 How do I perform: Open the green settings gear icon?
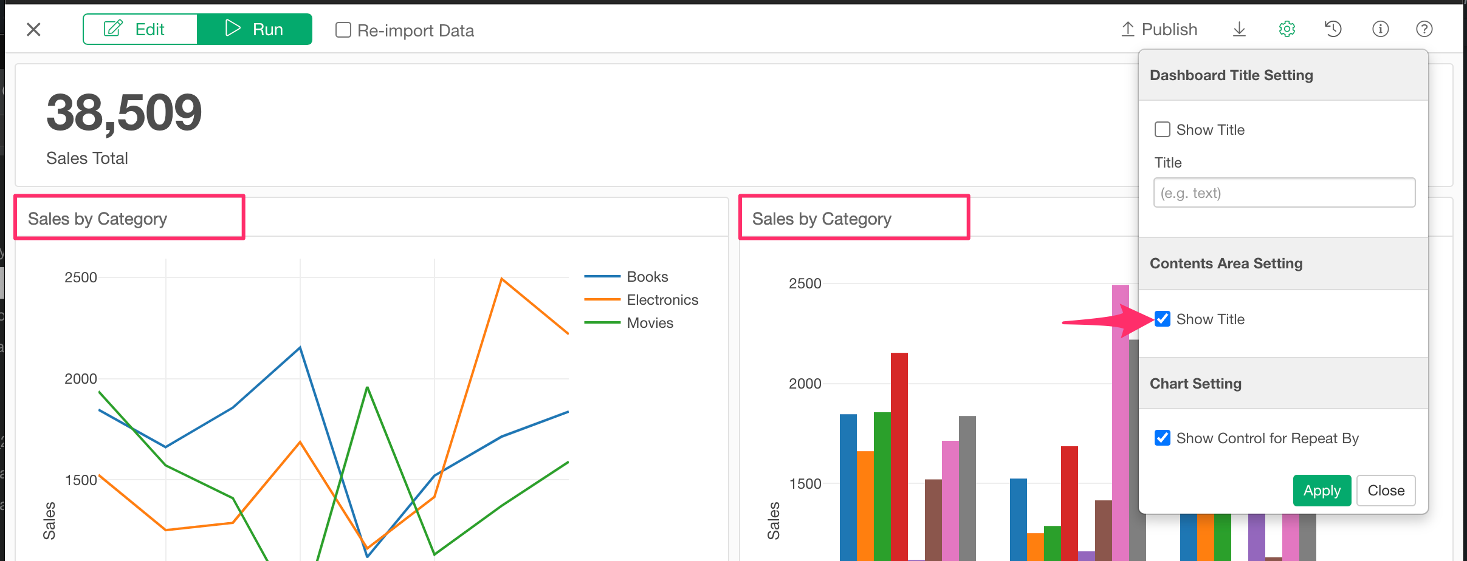click(1287, 29)
